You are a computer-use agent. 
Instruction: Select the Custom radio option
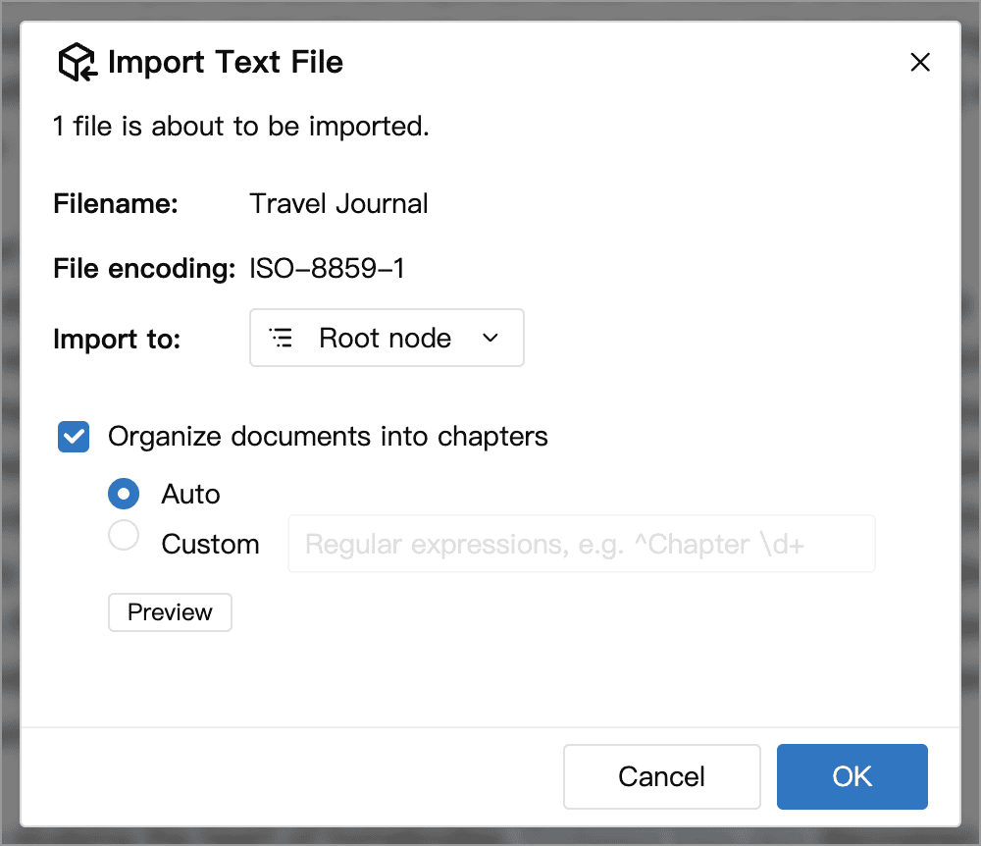coord(124,536)
